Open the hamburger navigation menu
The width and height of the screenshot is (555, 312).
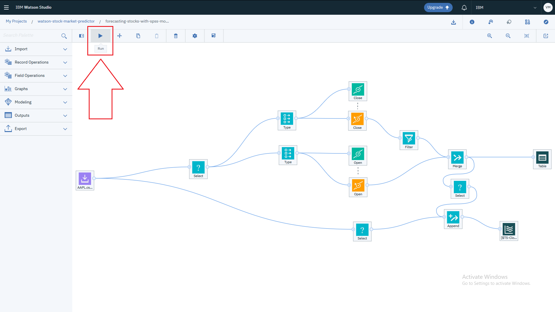pos(6,8)
